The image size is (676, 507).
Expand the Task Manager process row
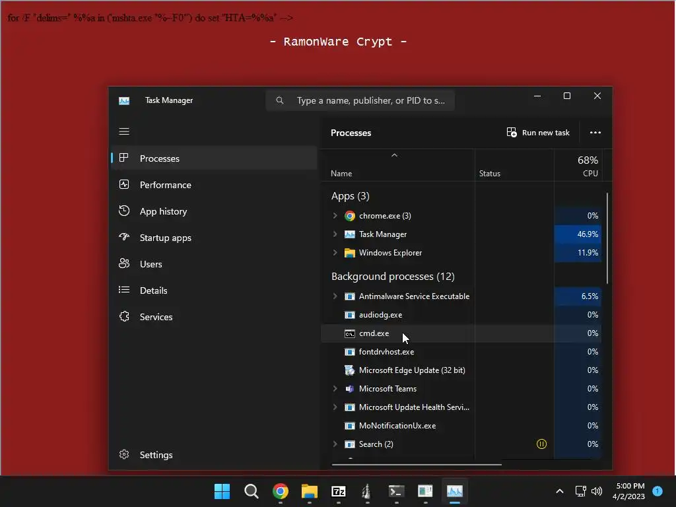pyautogui.click(x=335, y=234)
